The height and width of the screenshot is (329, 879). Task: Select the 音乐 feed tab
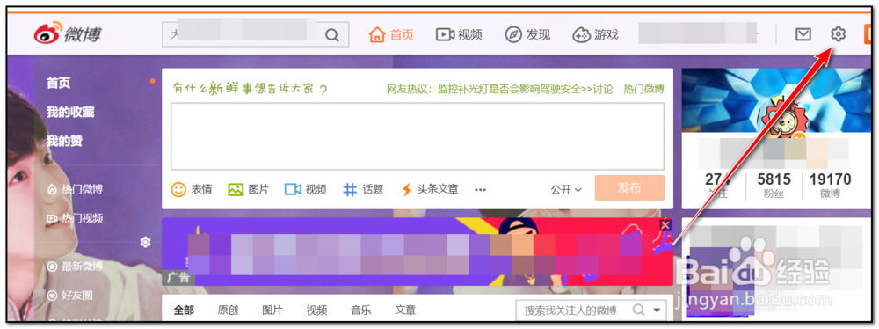point(361,311)
